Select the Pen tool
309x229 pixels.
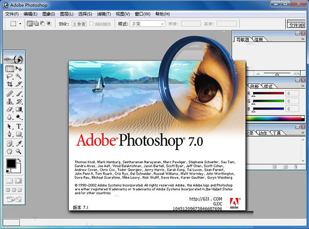pos(9,134)
